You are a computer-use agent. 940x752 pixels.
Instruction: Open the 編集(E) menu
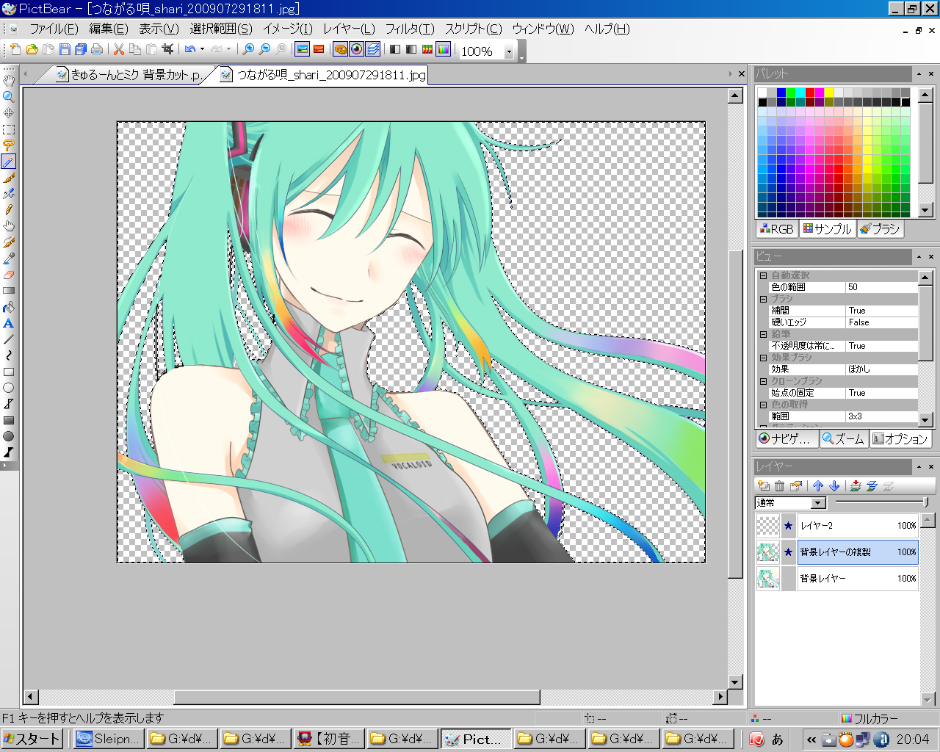pos(109,29)
